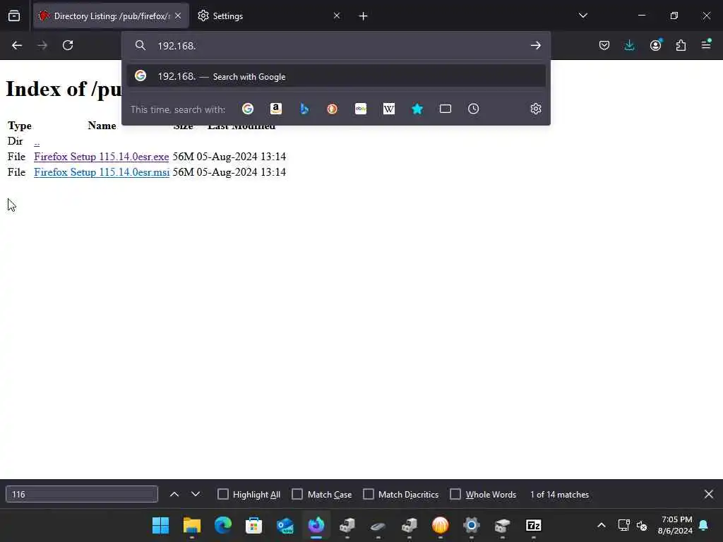Open the Firefox application menu

706,44
